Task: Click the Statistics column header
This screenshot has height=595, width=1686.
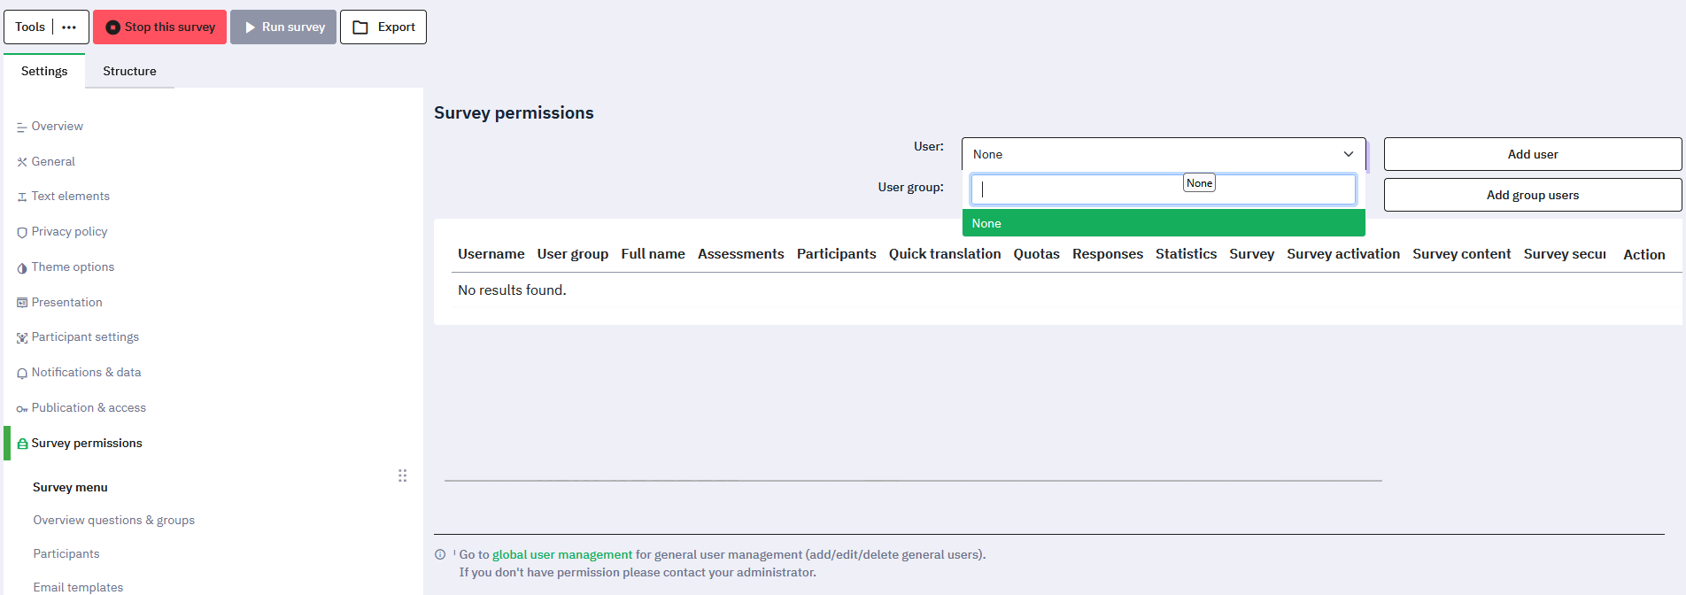Action: pyautogui.click(x=1187, y=254)
